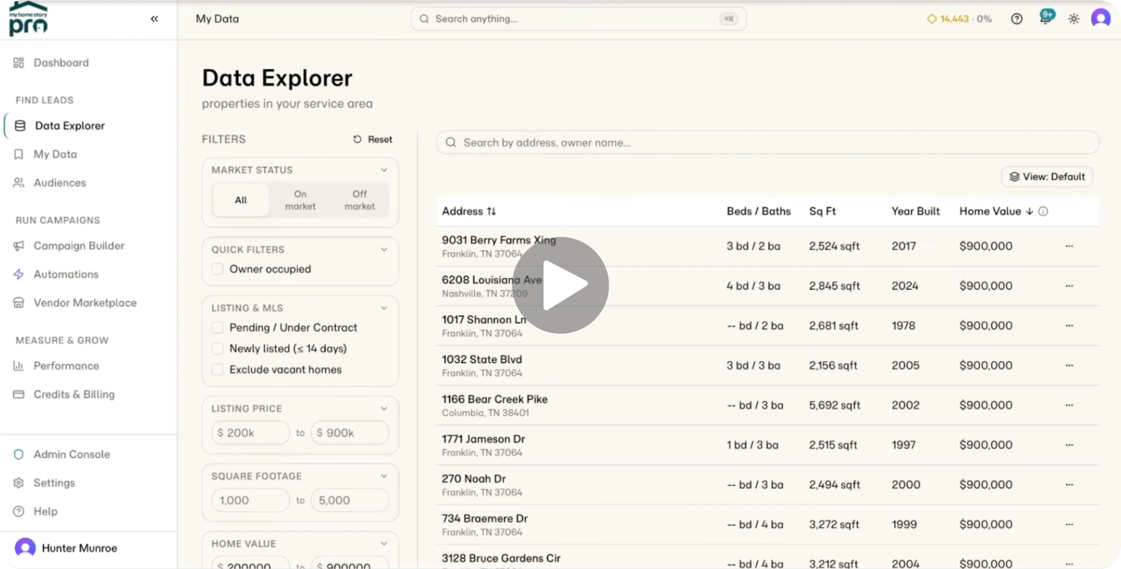Click the Vendor Marketplace store icon
Viewport: 1121px width, 569px height.
(x=19, y=303)
